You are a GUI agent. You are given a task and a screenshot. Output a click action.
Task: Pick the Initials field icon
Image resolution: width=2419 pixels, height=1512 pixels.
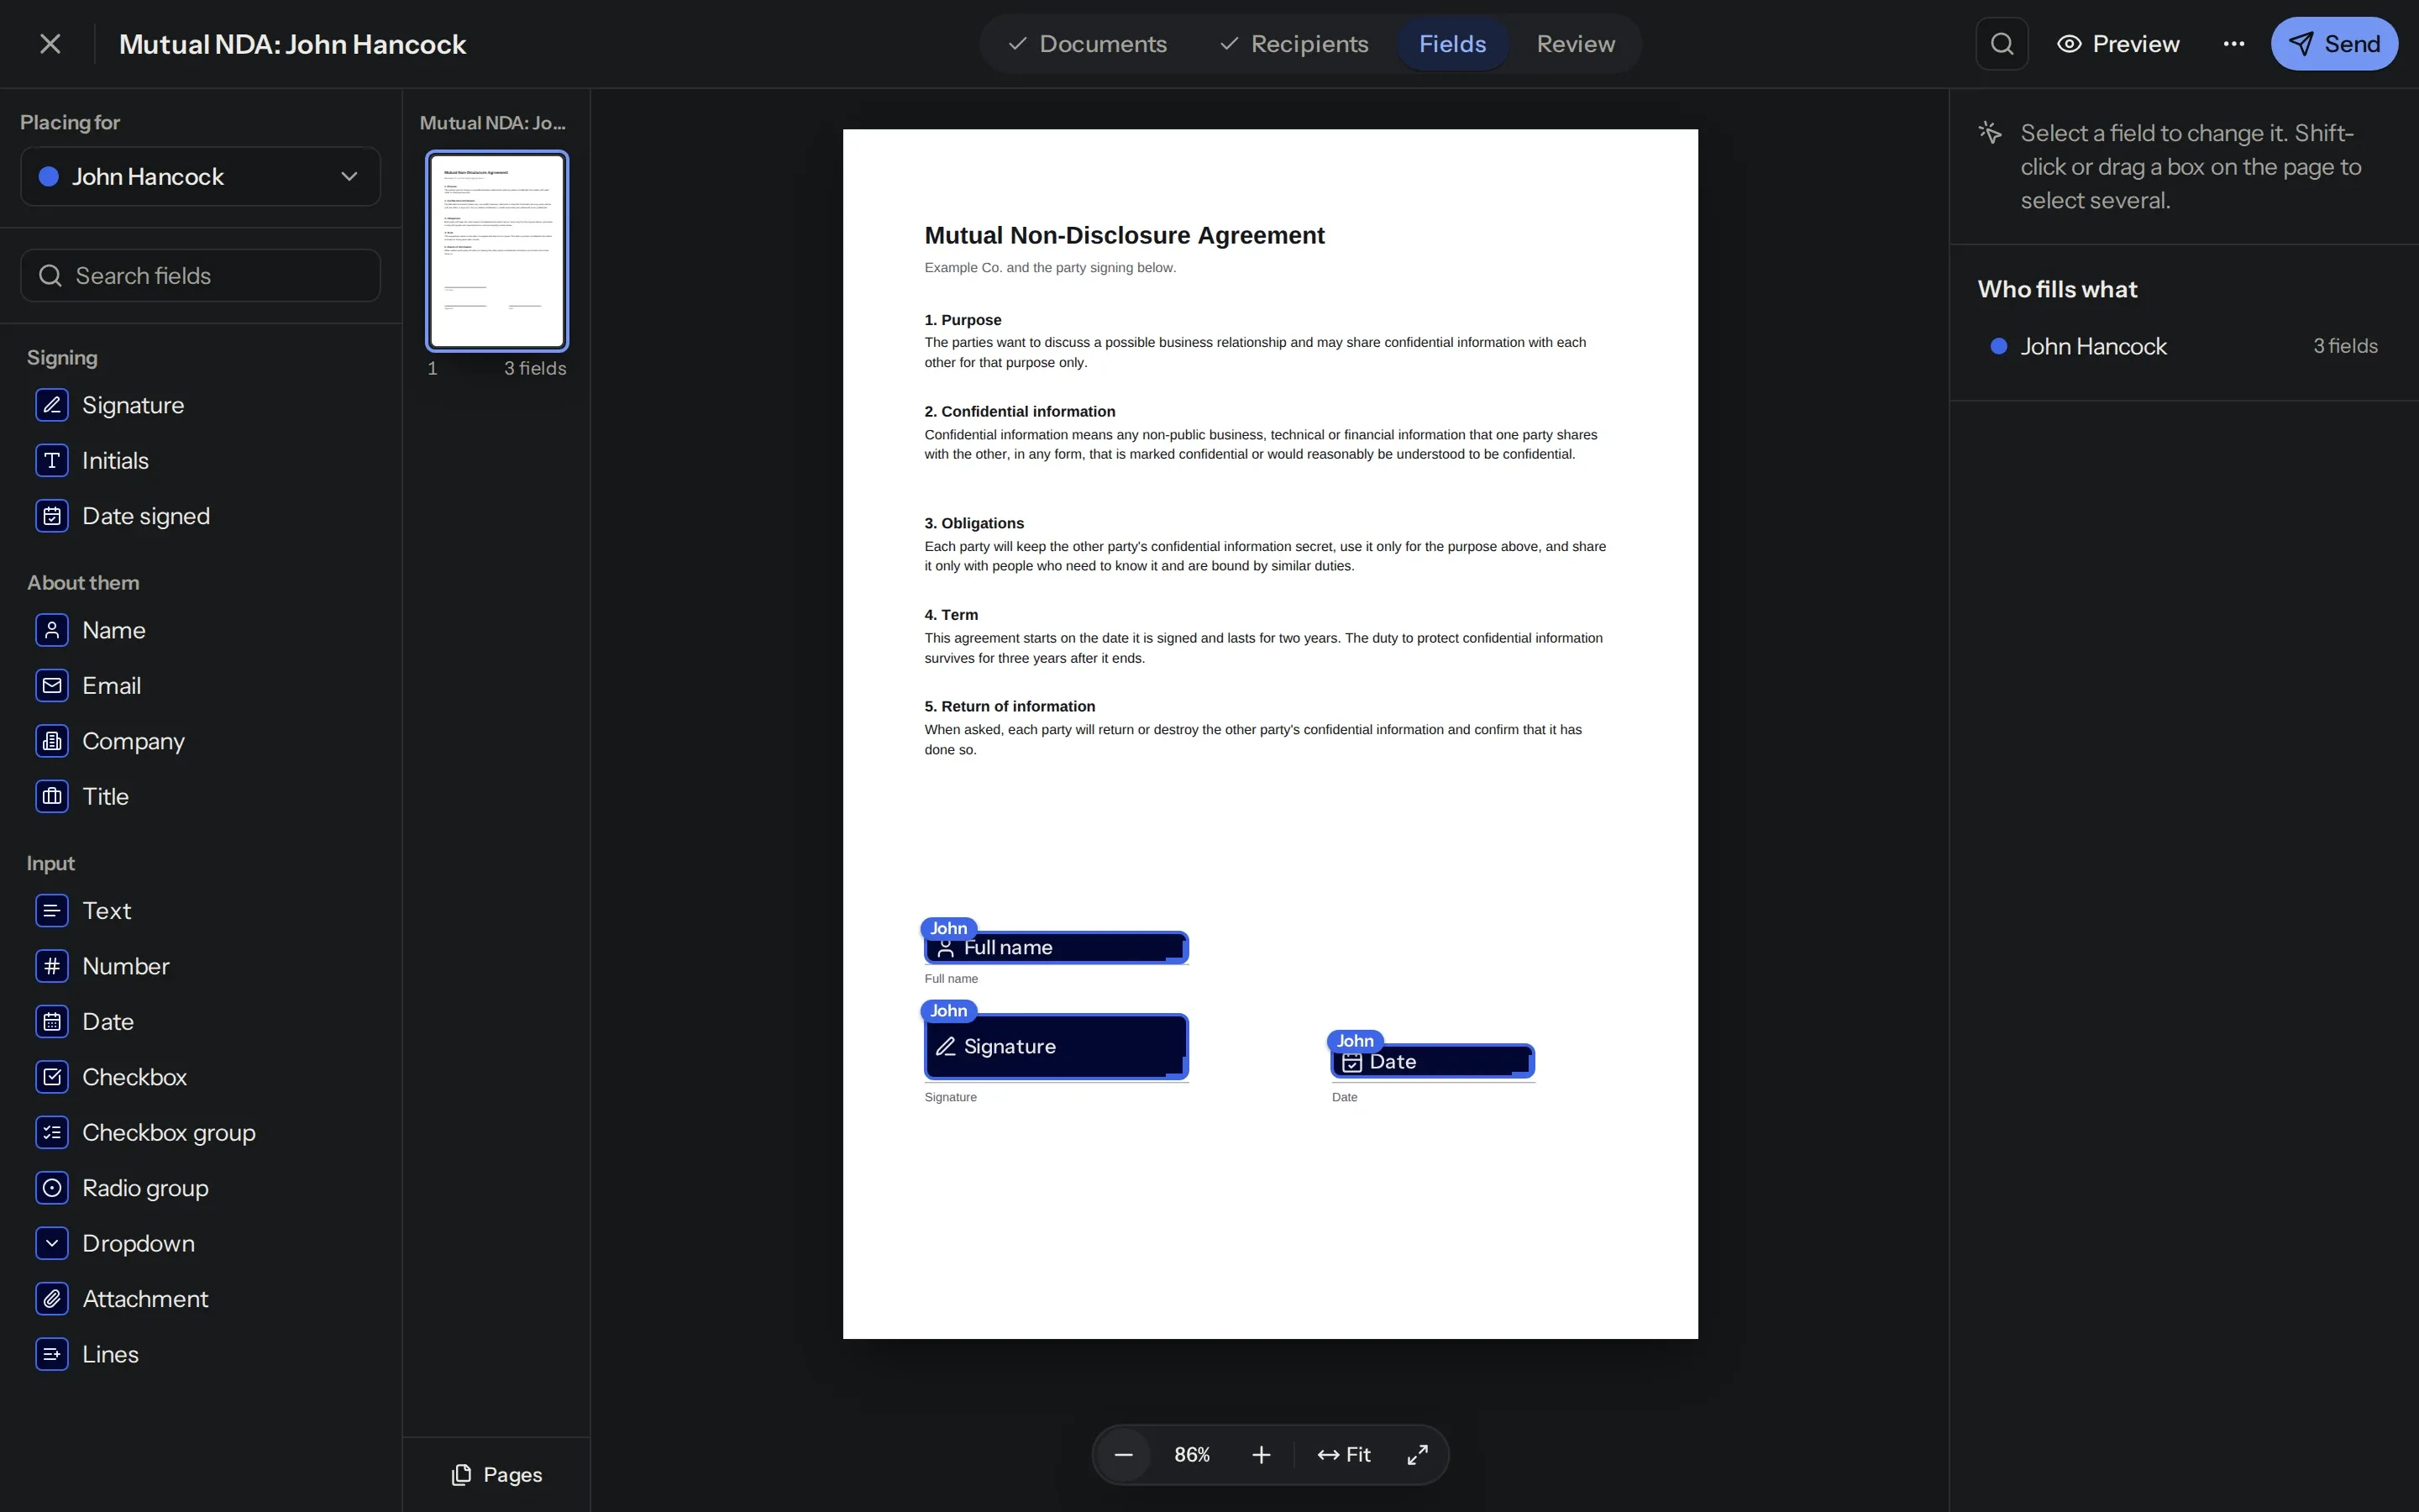pyautogui.click(x=52, y=461)
